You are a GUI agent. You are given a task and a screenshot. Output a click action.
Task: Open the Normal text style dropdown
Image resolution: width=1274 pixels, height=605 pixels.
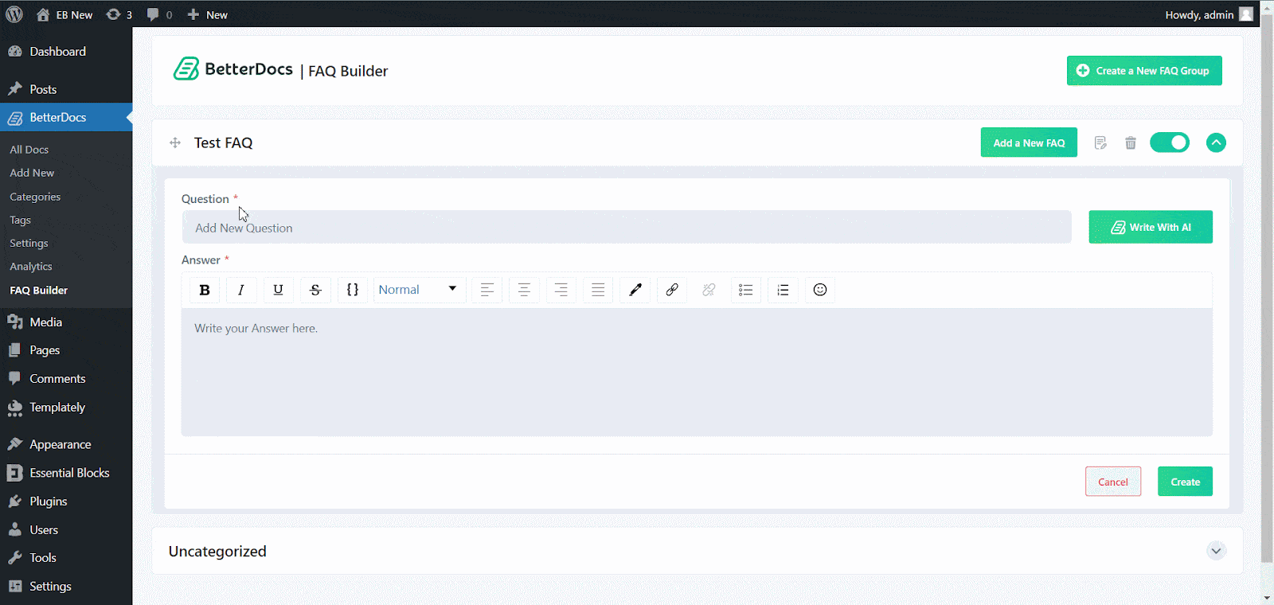[419, 290]
